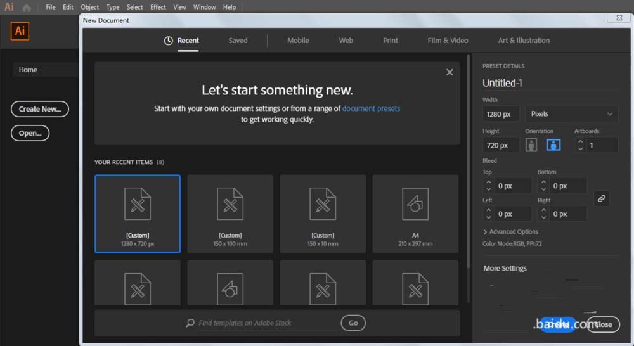Screen dimensions: 634x346
Task: Click the home icon in the top bar
Action: coord(27,7)
